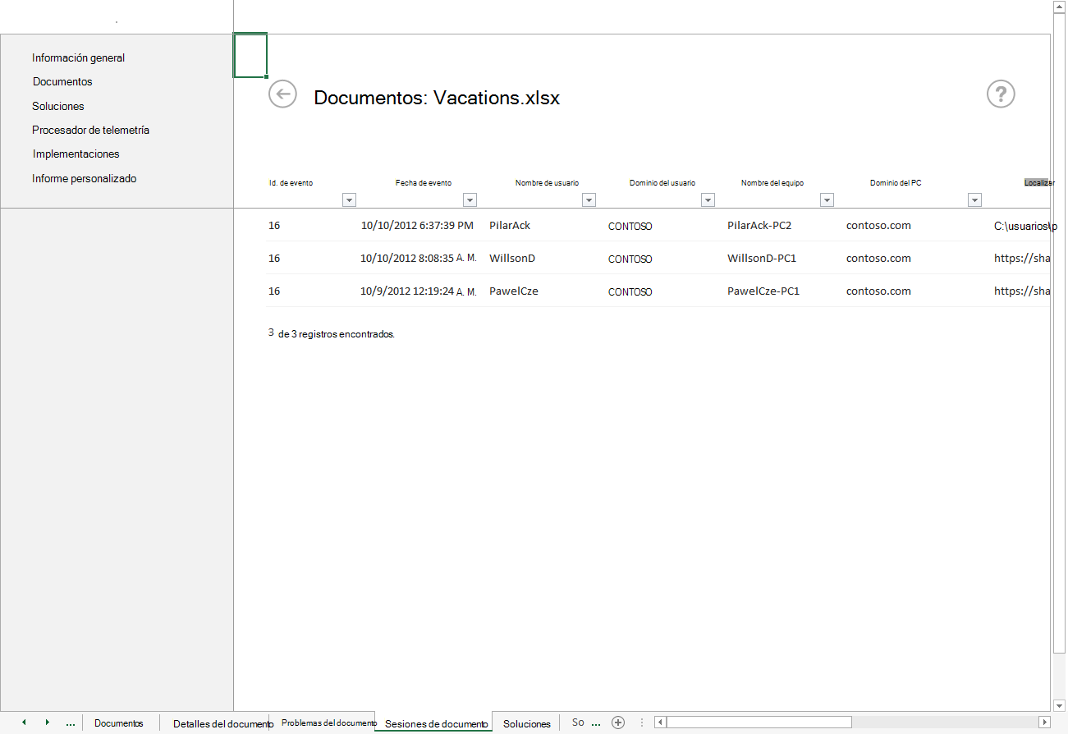Open help via the question mark icon
The height and width of the screenshot is (734, 1068).
pyautogui.click(x=1001, y=94)
